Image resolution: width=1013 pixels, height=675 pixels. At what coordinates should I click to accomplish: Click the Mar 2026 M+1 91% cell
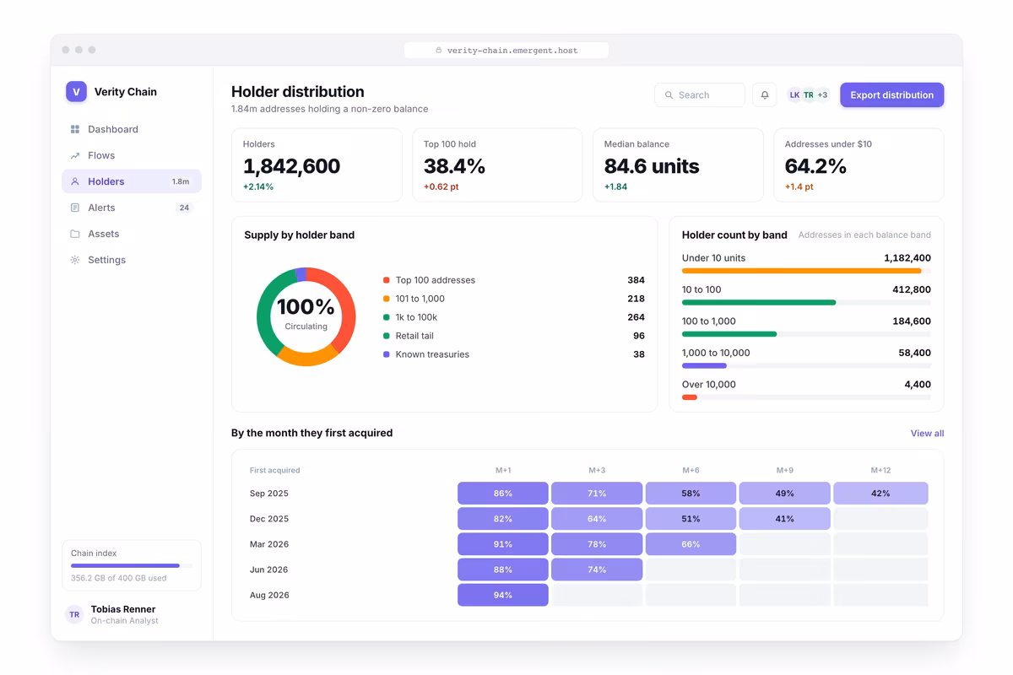click(503, 544)
